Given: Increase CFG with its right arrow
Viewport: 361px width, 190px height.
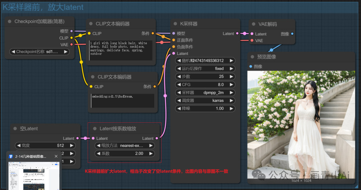Looking at the screenshot, I should [x=231, y=85].
